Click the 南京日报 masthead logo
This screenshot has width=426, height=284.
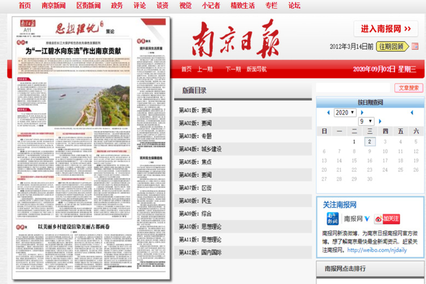tap(235, 39)
